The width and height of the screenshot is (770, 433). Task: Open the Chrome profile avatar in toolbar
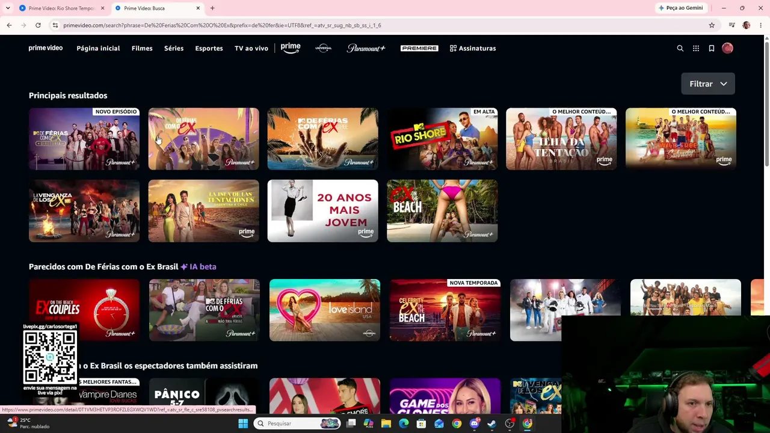coord(747,25)
